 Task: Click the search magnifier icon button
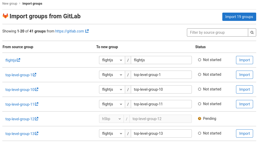[252, 32]
